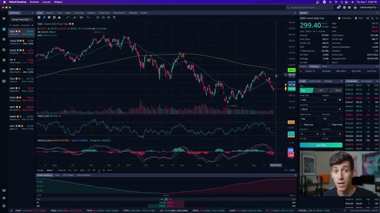This screenshot has width=380, height=213.
Task: Open the Time-in-Force Day dropdown
Action: pos(310,119)
